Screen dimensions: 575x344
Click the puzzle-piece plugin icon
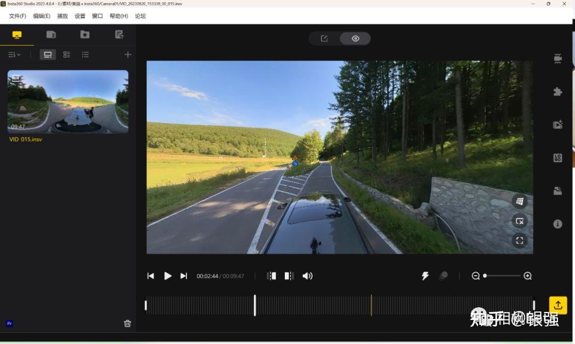point(557,92)
